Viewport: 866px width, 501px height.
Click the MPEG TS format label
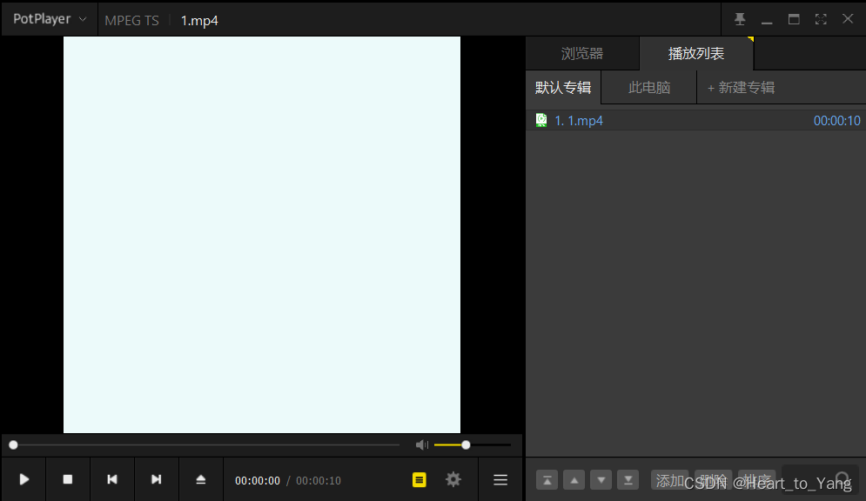(131, 20)
